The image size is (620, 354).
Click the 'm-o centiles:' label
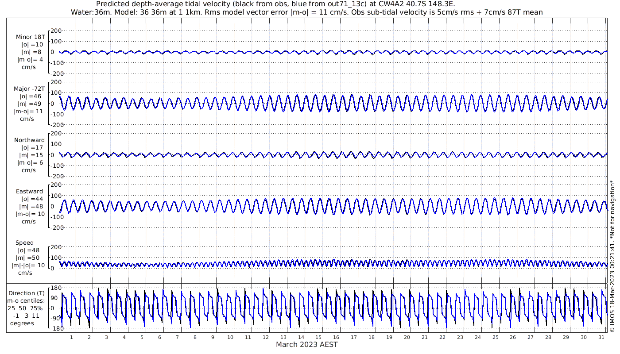(26, 300)
